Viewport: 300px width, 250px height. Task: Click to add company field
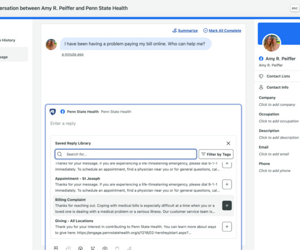pyautogui.click(x=277, y=105)
